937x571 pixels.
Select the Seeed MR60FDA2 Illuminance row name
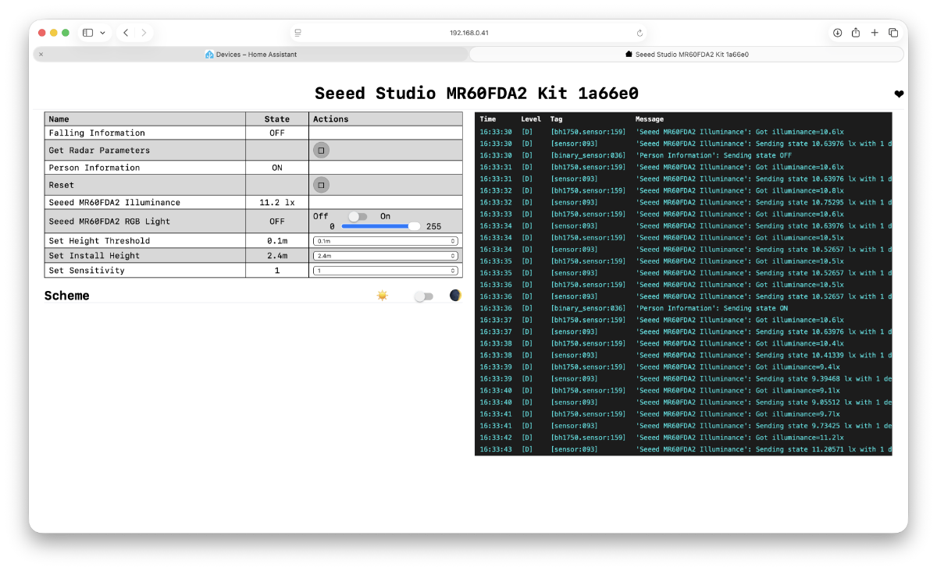coord(115,203)
